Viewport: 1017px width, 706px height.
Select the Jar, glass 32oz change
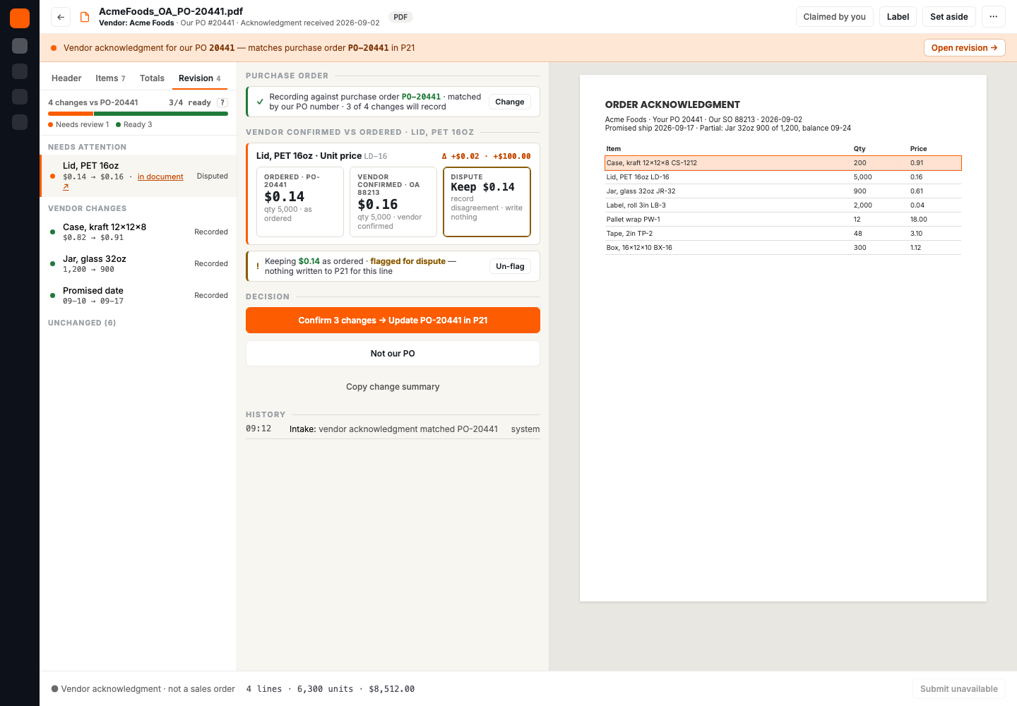(138, 263)
